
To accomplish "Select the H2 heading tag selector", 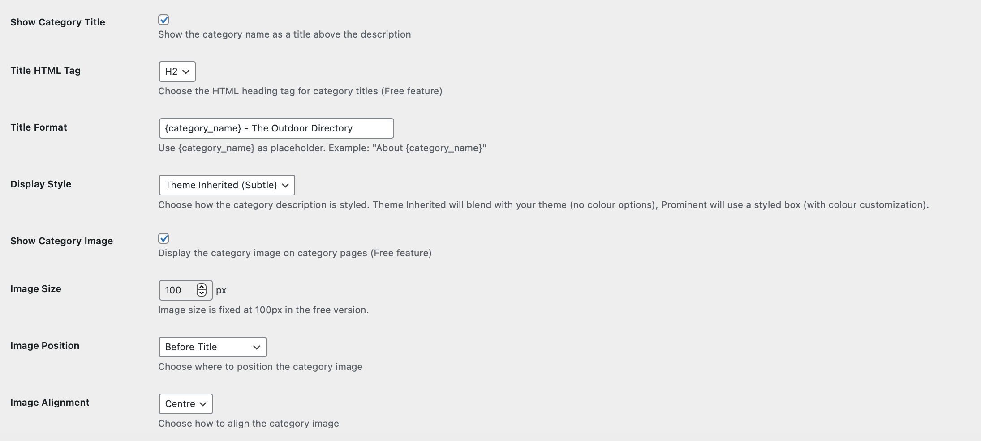I will point(177,72).
